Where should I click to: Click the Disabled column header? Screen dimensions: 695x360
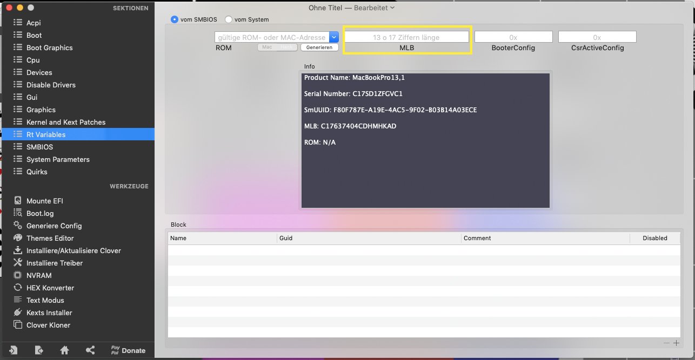655,238
